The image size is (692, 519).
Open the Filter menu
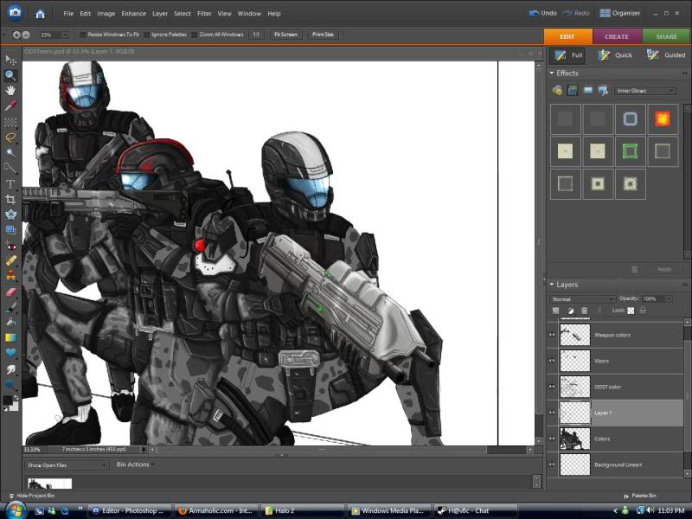(204, 14)
